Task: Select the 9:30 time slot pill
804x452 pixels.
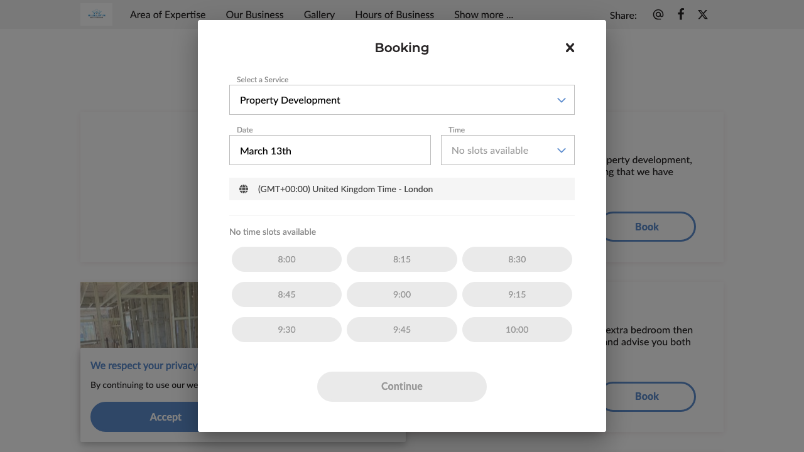Action: tap(286, 329)
